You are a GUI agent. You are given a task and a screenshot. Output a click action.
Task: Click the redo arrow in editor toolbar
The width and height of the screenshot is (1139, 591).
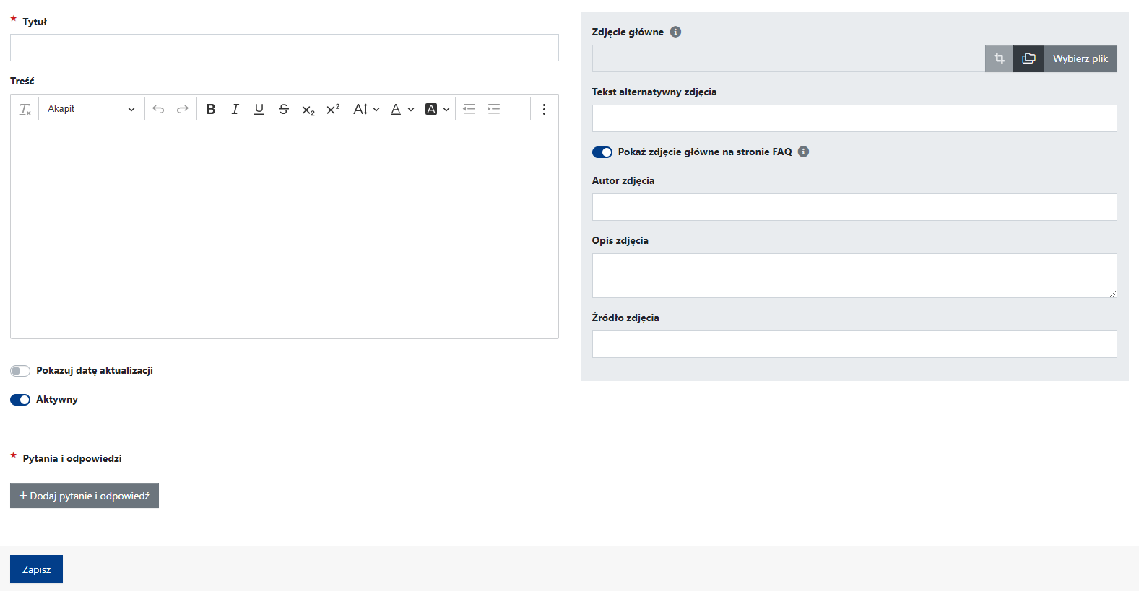click(183, 109)
